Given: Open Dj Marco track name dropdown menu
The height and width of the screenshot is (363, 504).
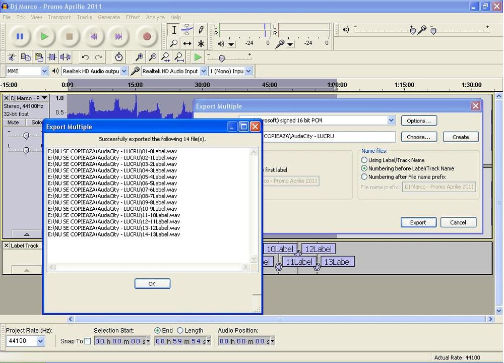Looking at the screenshot, I should click(x=44, y=98).
